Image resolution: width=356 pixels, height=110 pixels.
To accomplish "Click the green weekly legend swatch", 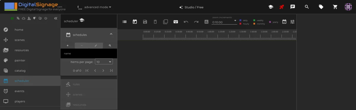I will (x=254, y=20).
